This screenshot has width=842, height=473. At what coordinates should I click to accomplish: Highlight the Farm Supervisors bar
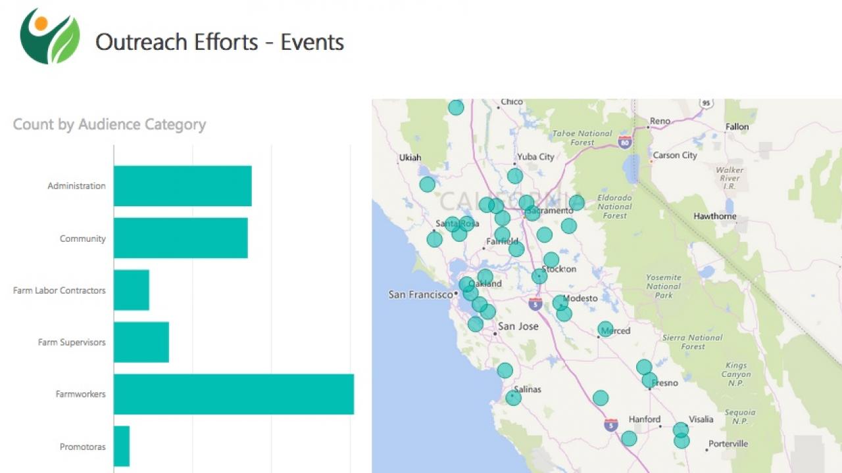coord(141,342)
